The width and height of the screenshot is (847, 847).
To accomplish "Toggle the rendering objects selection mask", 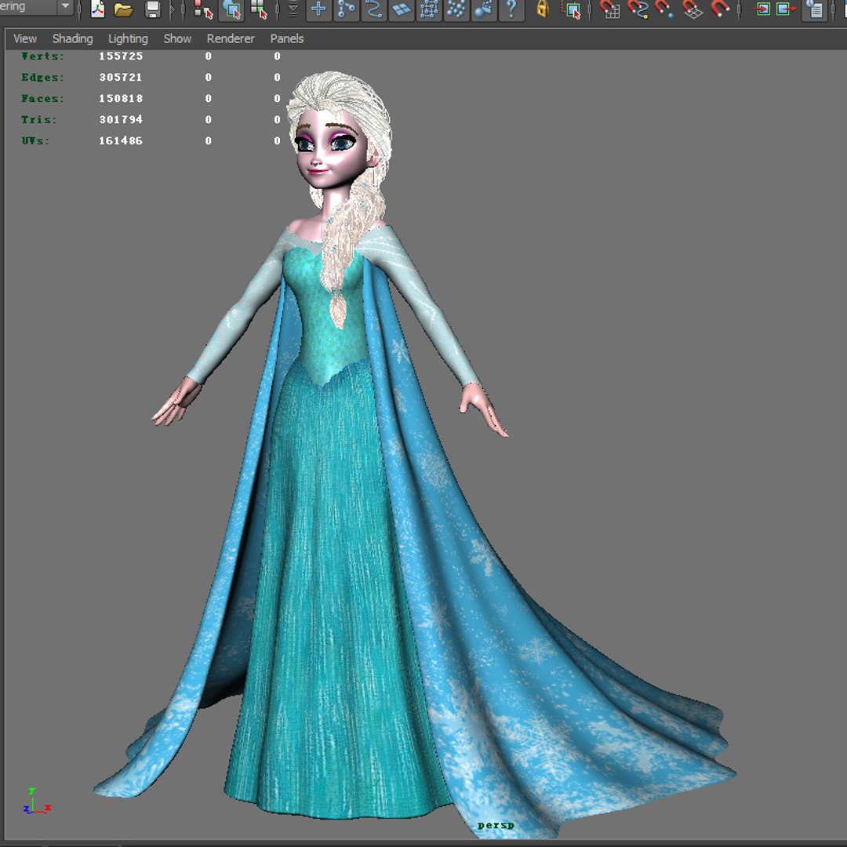I will (x=484, y=9).
